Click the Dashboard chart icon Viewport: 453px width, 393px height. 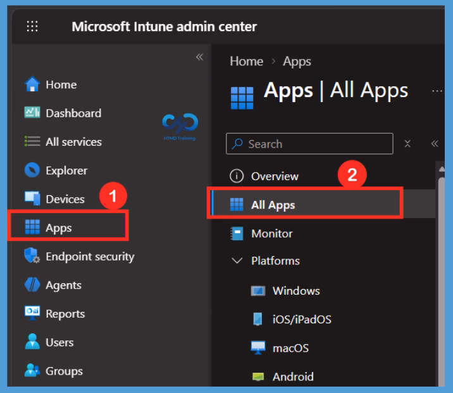point(32,113)
